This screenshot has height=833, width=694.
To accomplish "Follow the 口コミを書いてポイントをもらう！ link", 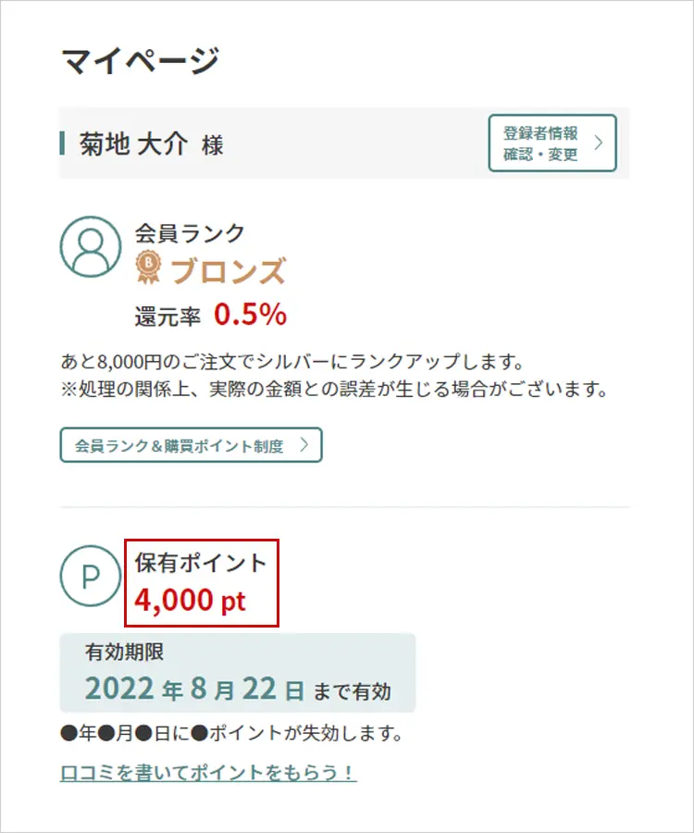I will tap(208, 772).
